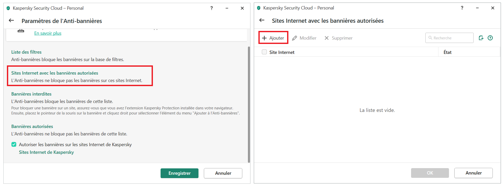Click Annuler in Sites Internet window
The height and width of the screenshot is (186, 503).
pos(474,173)
